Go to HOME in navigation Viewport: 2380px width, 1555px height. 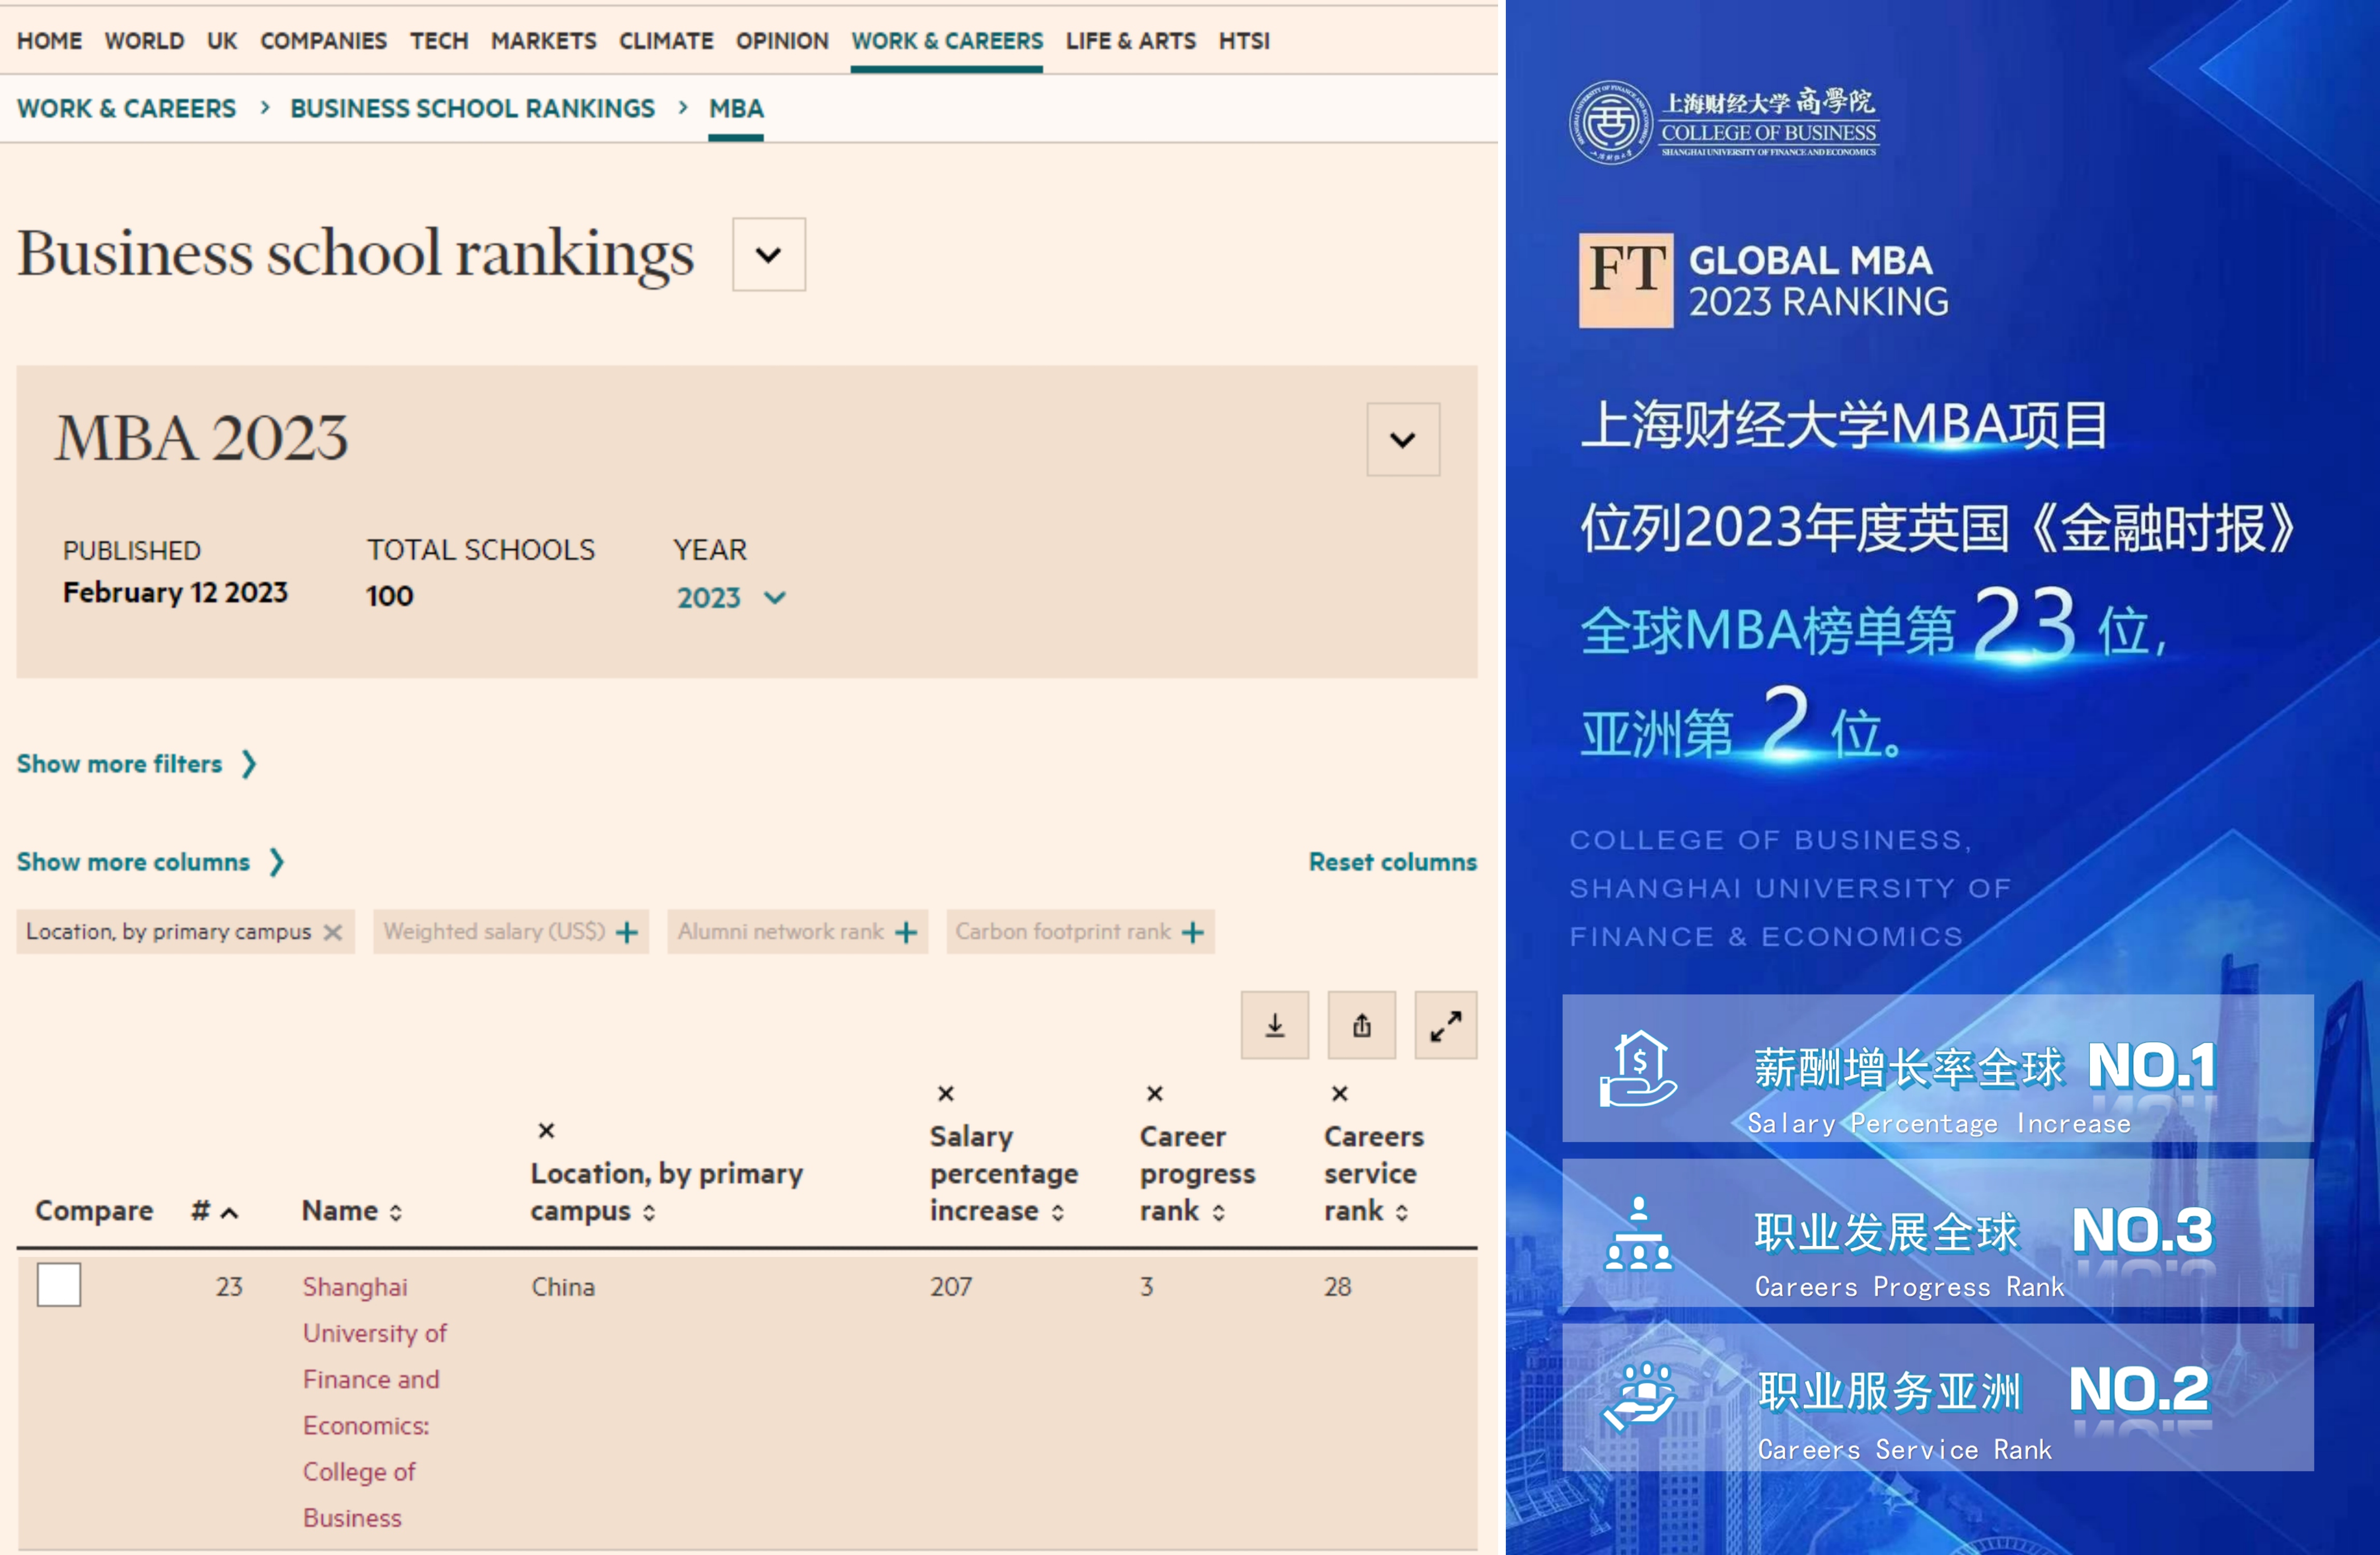point(49,41)
